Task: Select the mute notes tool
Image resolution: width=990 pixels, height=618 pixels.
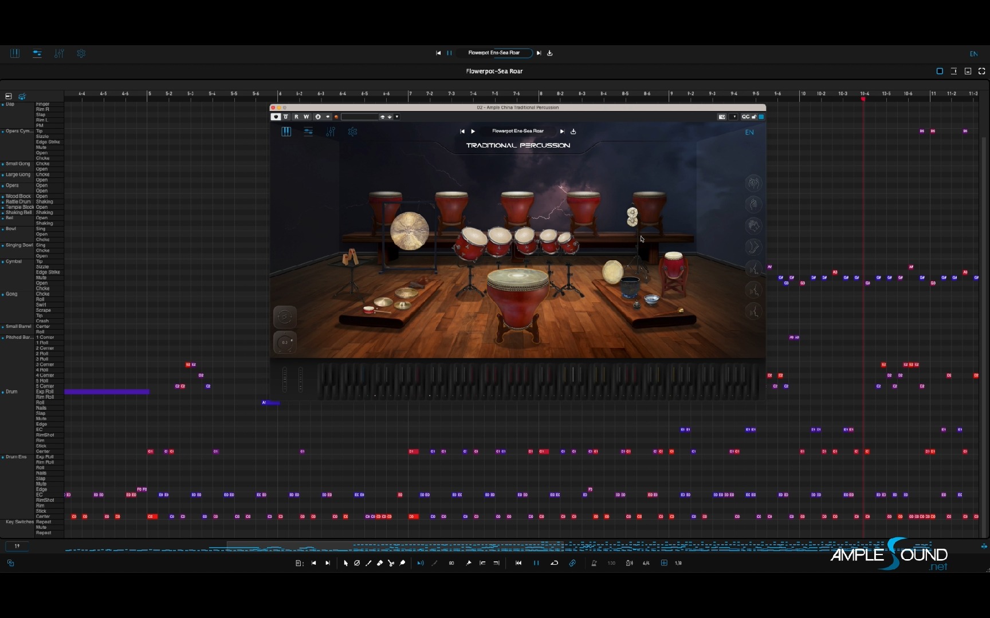Action: click(x=357, y=563)
